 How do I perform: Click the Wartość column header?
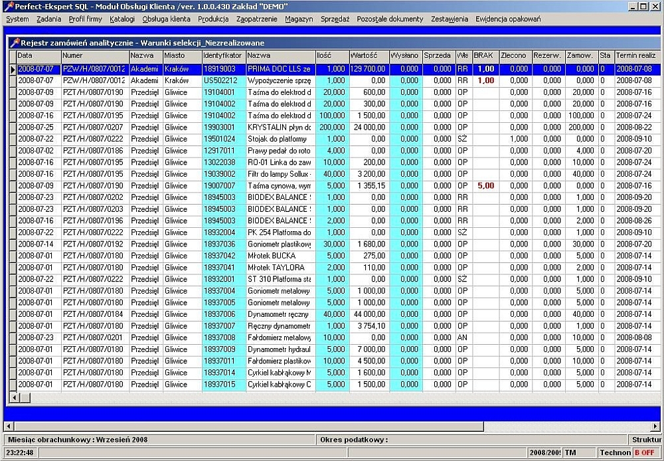[369, 56]
